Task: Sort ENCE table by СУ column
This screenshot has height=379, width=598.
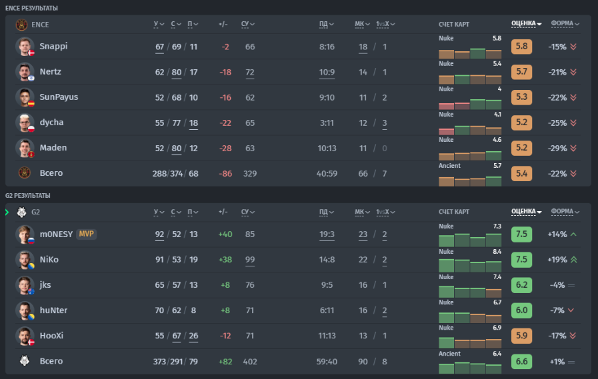Action: click(248, 24)
